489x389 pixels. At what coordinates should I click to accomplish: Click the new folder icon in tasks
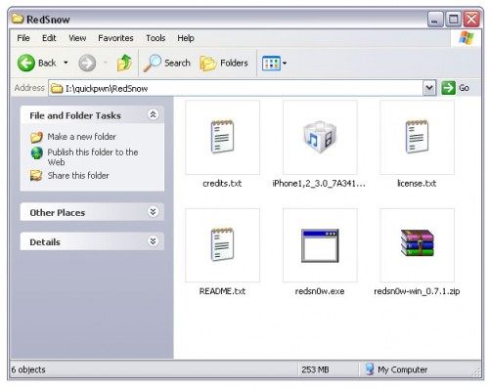[36, 137]
